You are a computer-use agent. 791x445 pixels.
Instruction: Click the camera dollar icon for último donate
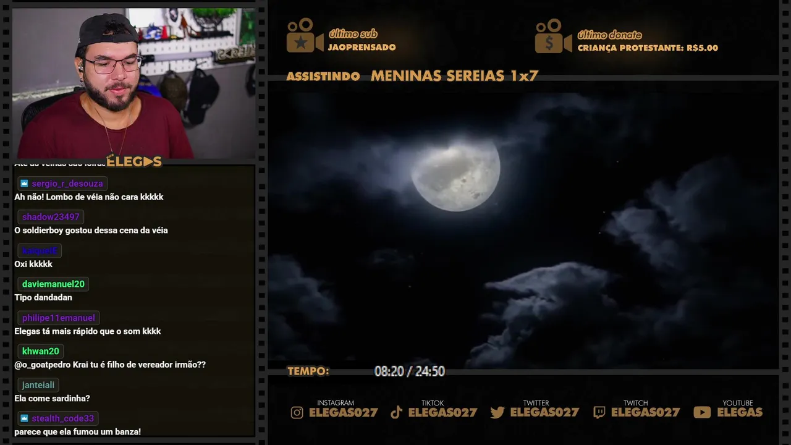554,36
